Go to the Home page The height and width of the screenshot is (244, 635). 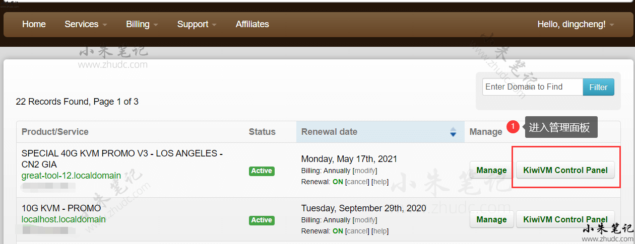click(34, 24)
